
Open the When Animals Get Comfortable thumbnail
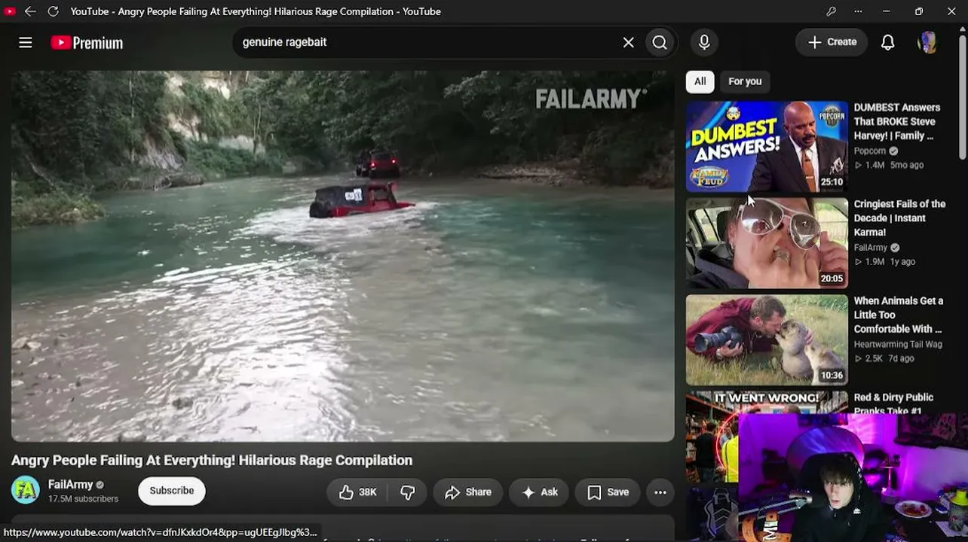767,340
